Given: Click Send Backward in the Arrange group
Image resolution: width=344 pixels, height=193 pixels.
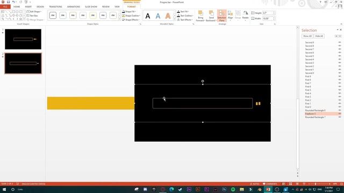Looking at the screenshot, I should (211, 16).
